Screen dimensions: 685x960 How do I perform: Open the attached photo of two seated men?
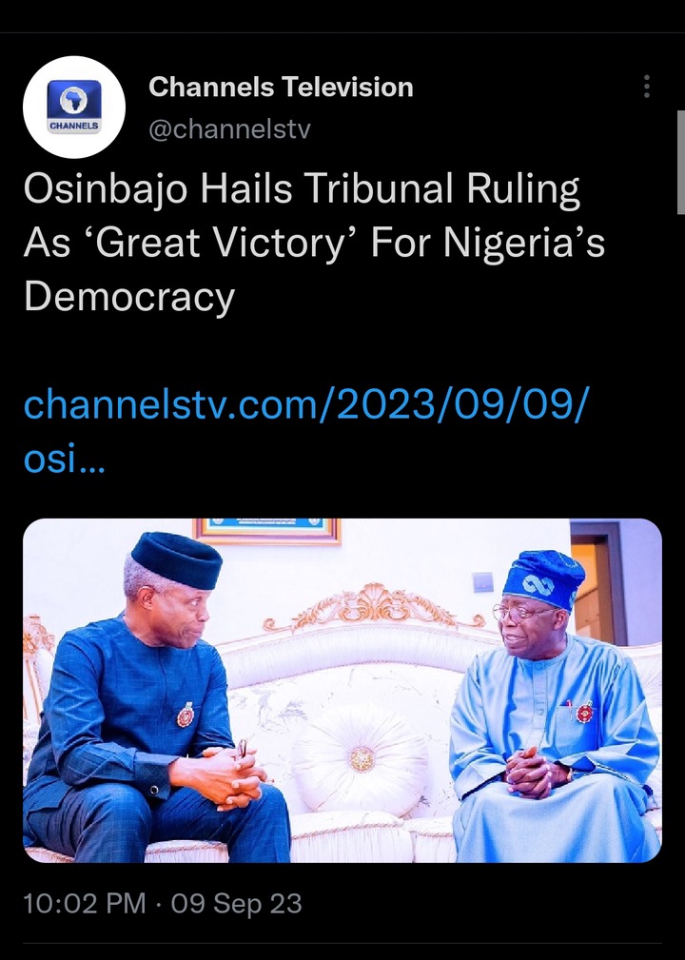[342, 691]
